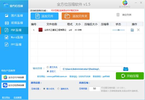Close the compression software window
This screenshot has height=100, width=145.
pyautogui.click(x=141, y=3)
